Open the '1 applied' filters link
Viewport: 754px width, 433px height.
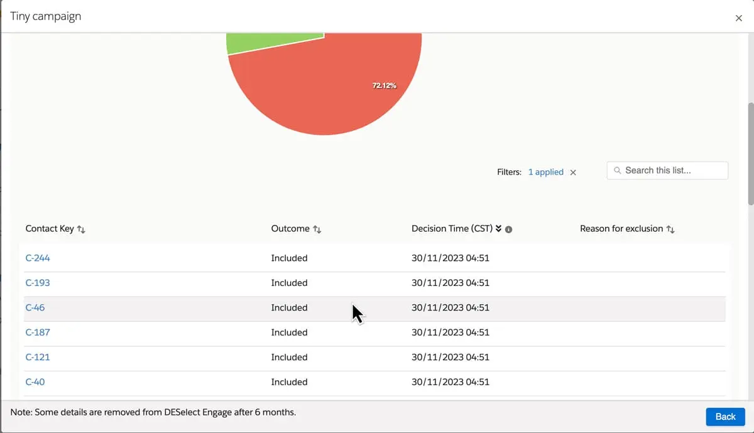coord(545,172)
